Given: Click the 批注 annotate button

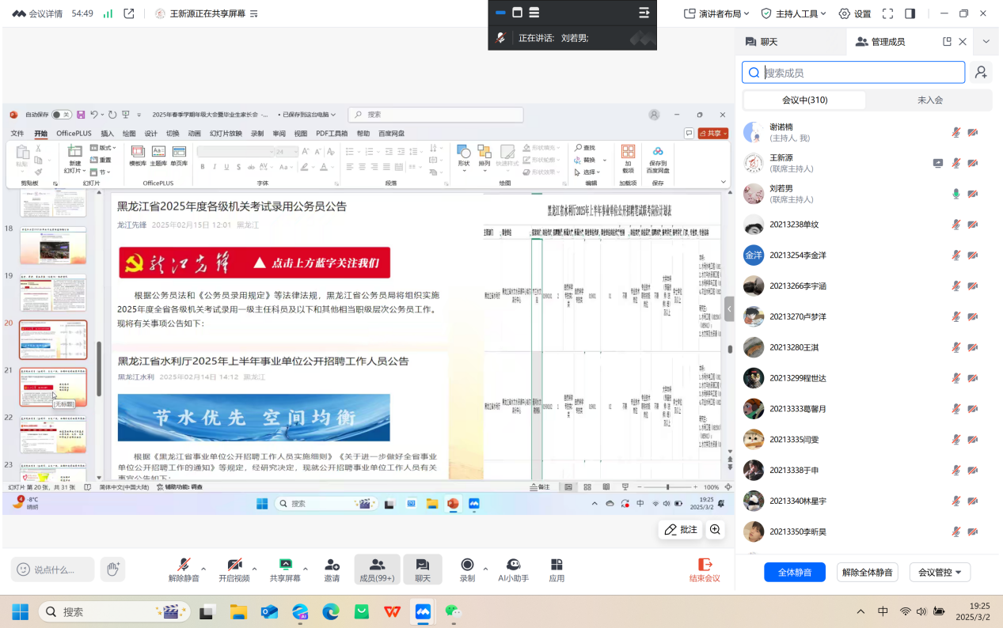Looking at the screenshot, I should [x=681, y=530].
